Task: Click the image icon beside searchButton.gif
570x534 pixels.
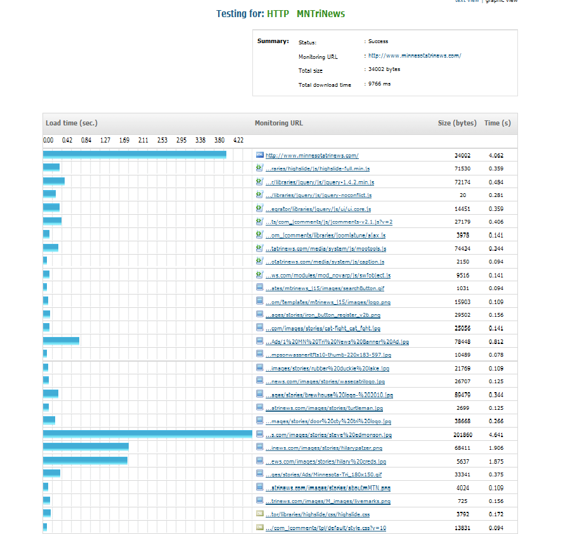Action: pyautogui.click(x=259, y=288)
